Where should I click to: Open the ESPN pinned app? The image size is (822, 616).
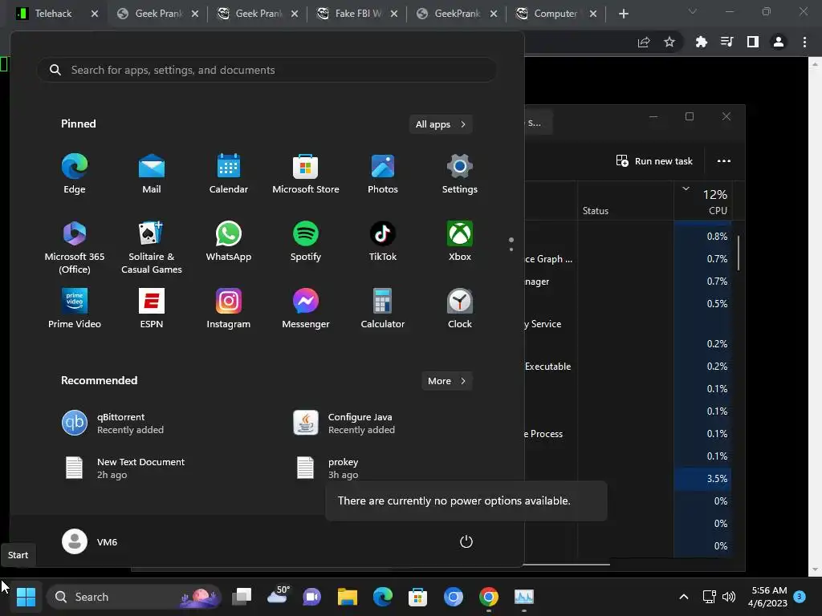click(x=152, y=309)
